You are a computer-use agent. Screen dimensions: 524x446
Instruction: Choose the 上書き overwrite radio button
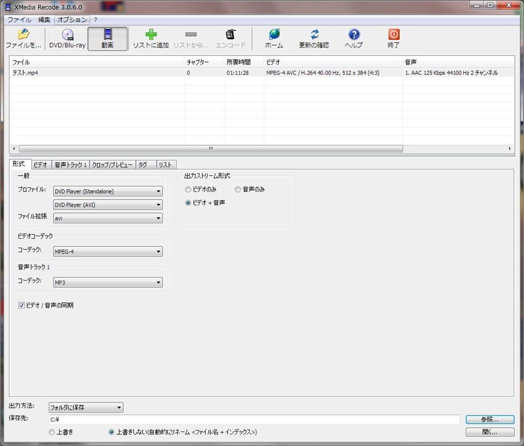[52, 432]
